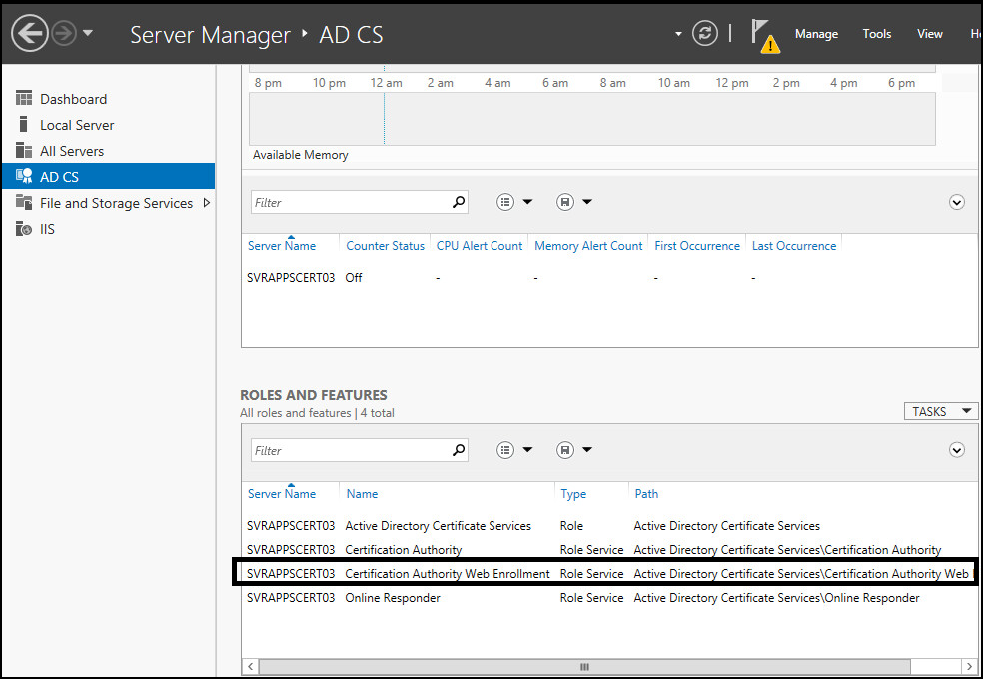Sort by First Occurrence column
Screen dimensions: 983x679
tap(697, 246)
